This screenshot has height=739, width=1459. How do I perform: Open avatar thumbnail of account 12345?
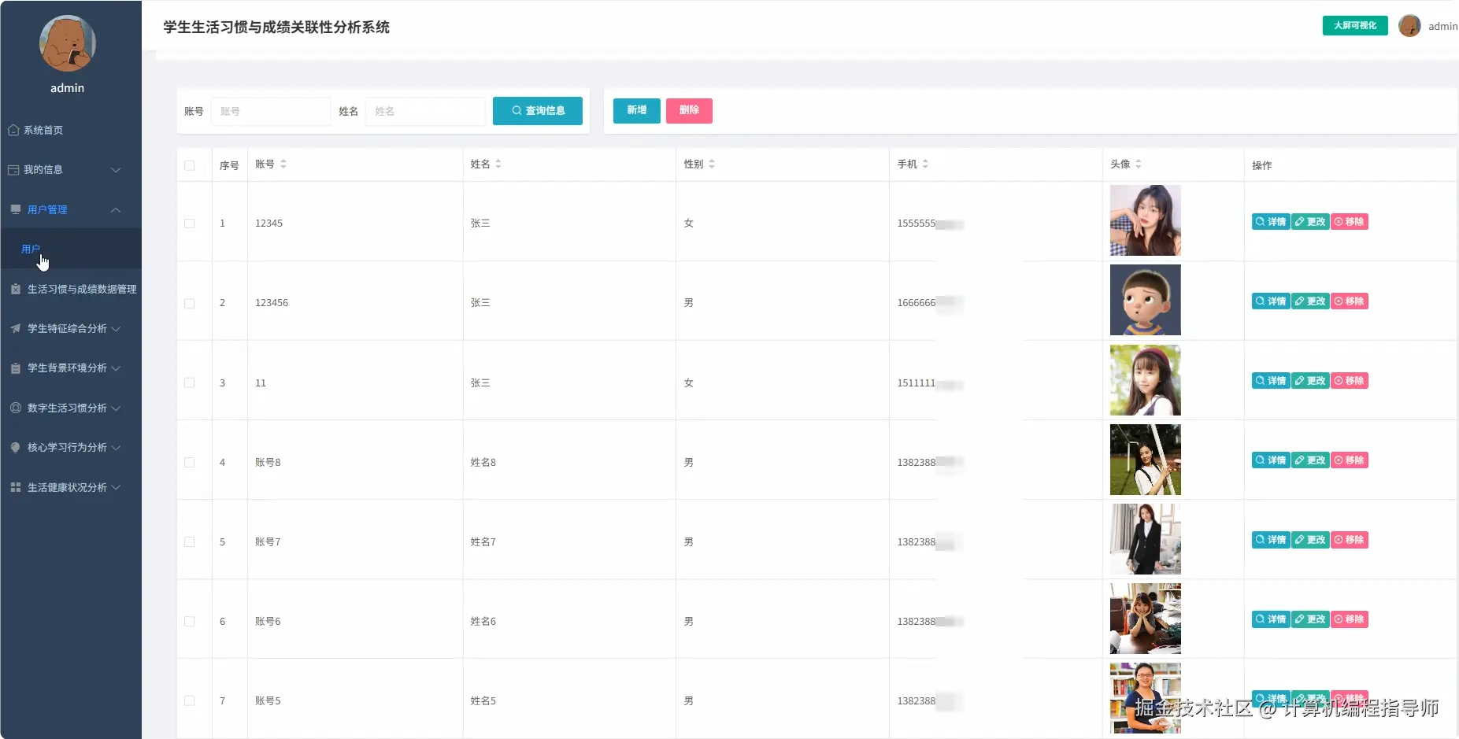click(1146, 220)
